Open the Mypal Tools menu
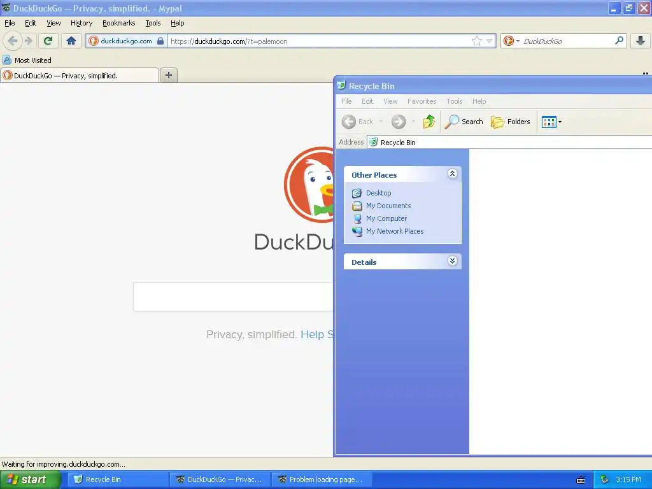The width and height of the screenshot is (652, 489). (153, 23)
